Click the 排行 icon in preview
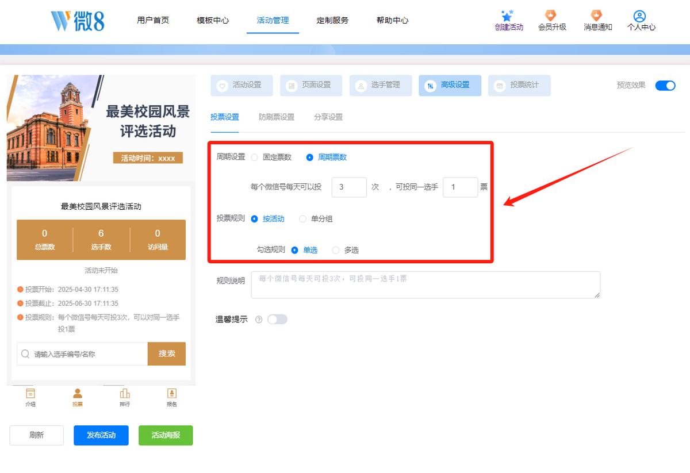690x473 pixels. coord(125,393)
